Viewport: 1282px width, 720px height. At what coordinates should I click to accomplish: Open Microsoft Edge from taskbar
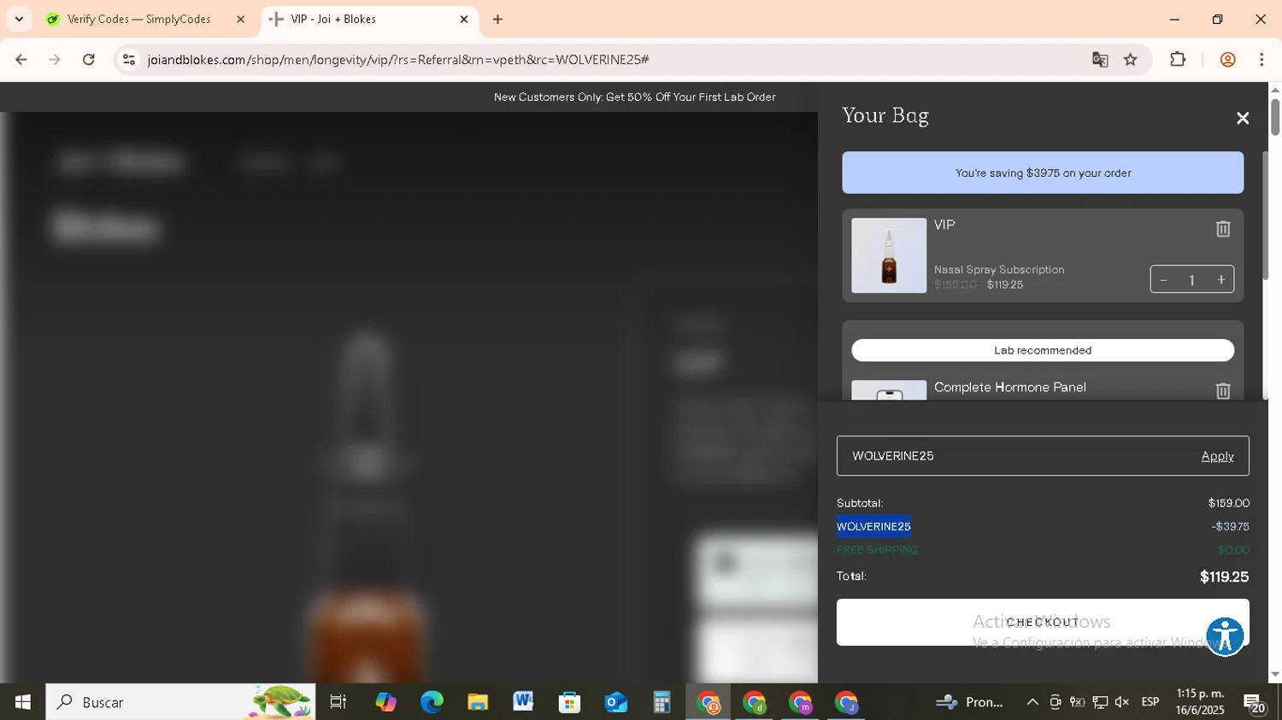[432, 702]
